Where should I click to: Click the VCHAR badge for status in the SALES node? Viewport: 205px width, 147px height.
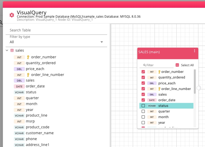click(152, 106)
